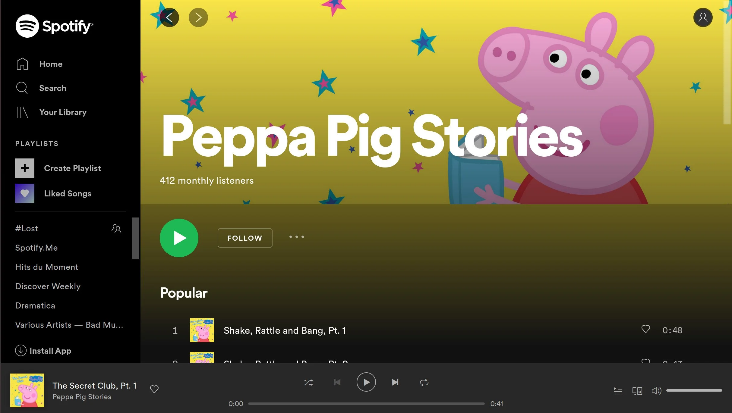
Task: Click the now-playing album cover thumbnail
Action: tap(27, 390)
